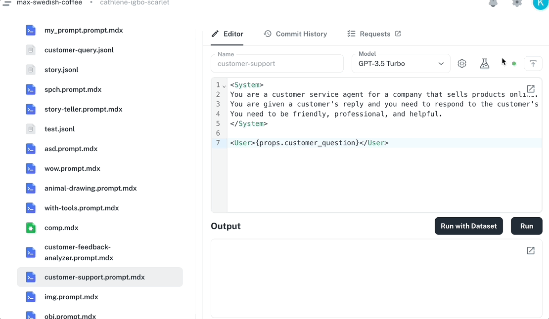
Task: Select customer-support.prompt.mdx file
Action: 100,277
